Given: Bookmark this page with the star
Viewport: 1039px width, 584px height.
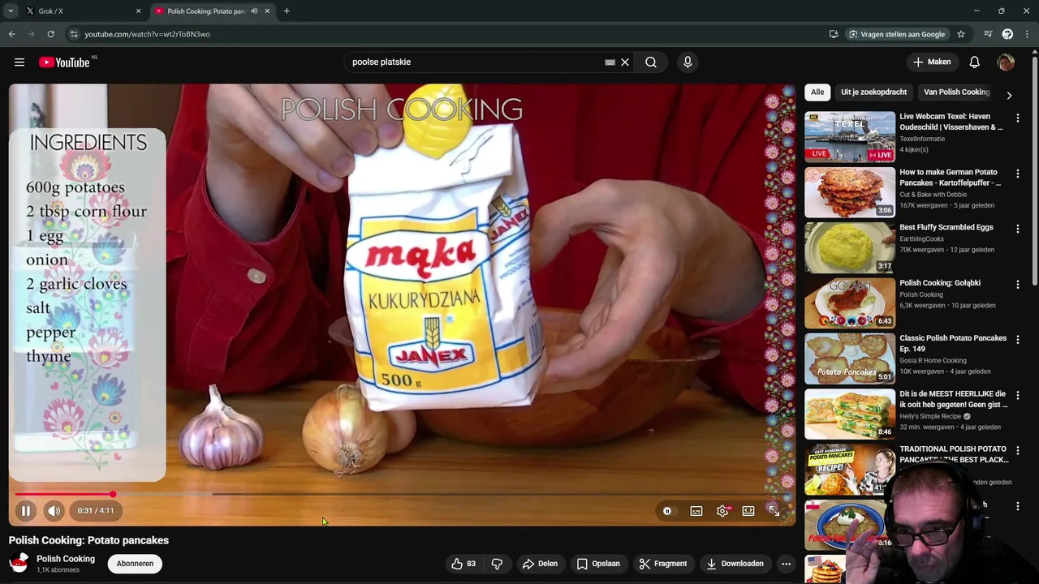Looking at the screenshot, I should tap(961, 34).
